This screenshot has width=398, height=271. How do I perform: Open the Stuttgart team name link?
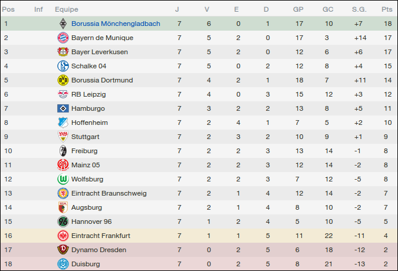click(85, 137)
